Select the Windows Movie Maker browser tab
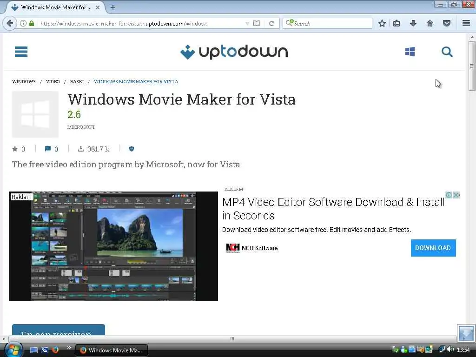Screen dimensions: 476x357 point(56,7)
